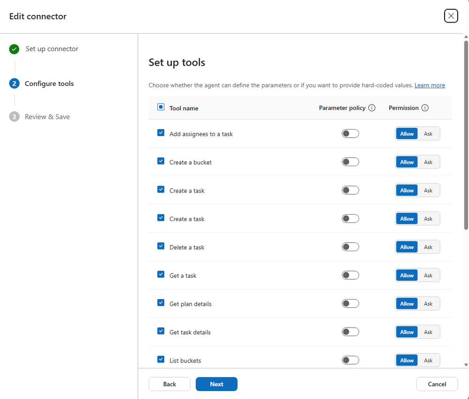Set List buckets permission to Ask
469x399 pixels.
(428, 361)
